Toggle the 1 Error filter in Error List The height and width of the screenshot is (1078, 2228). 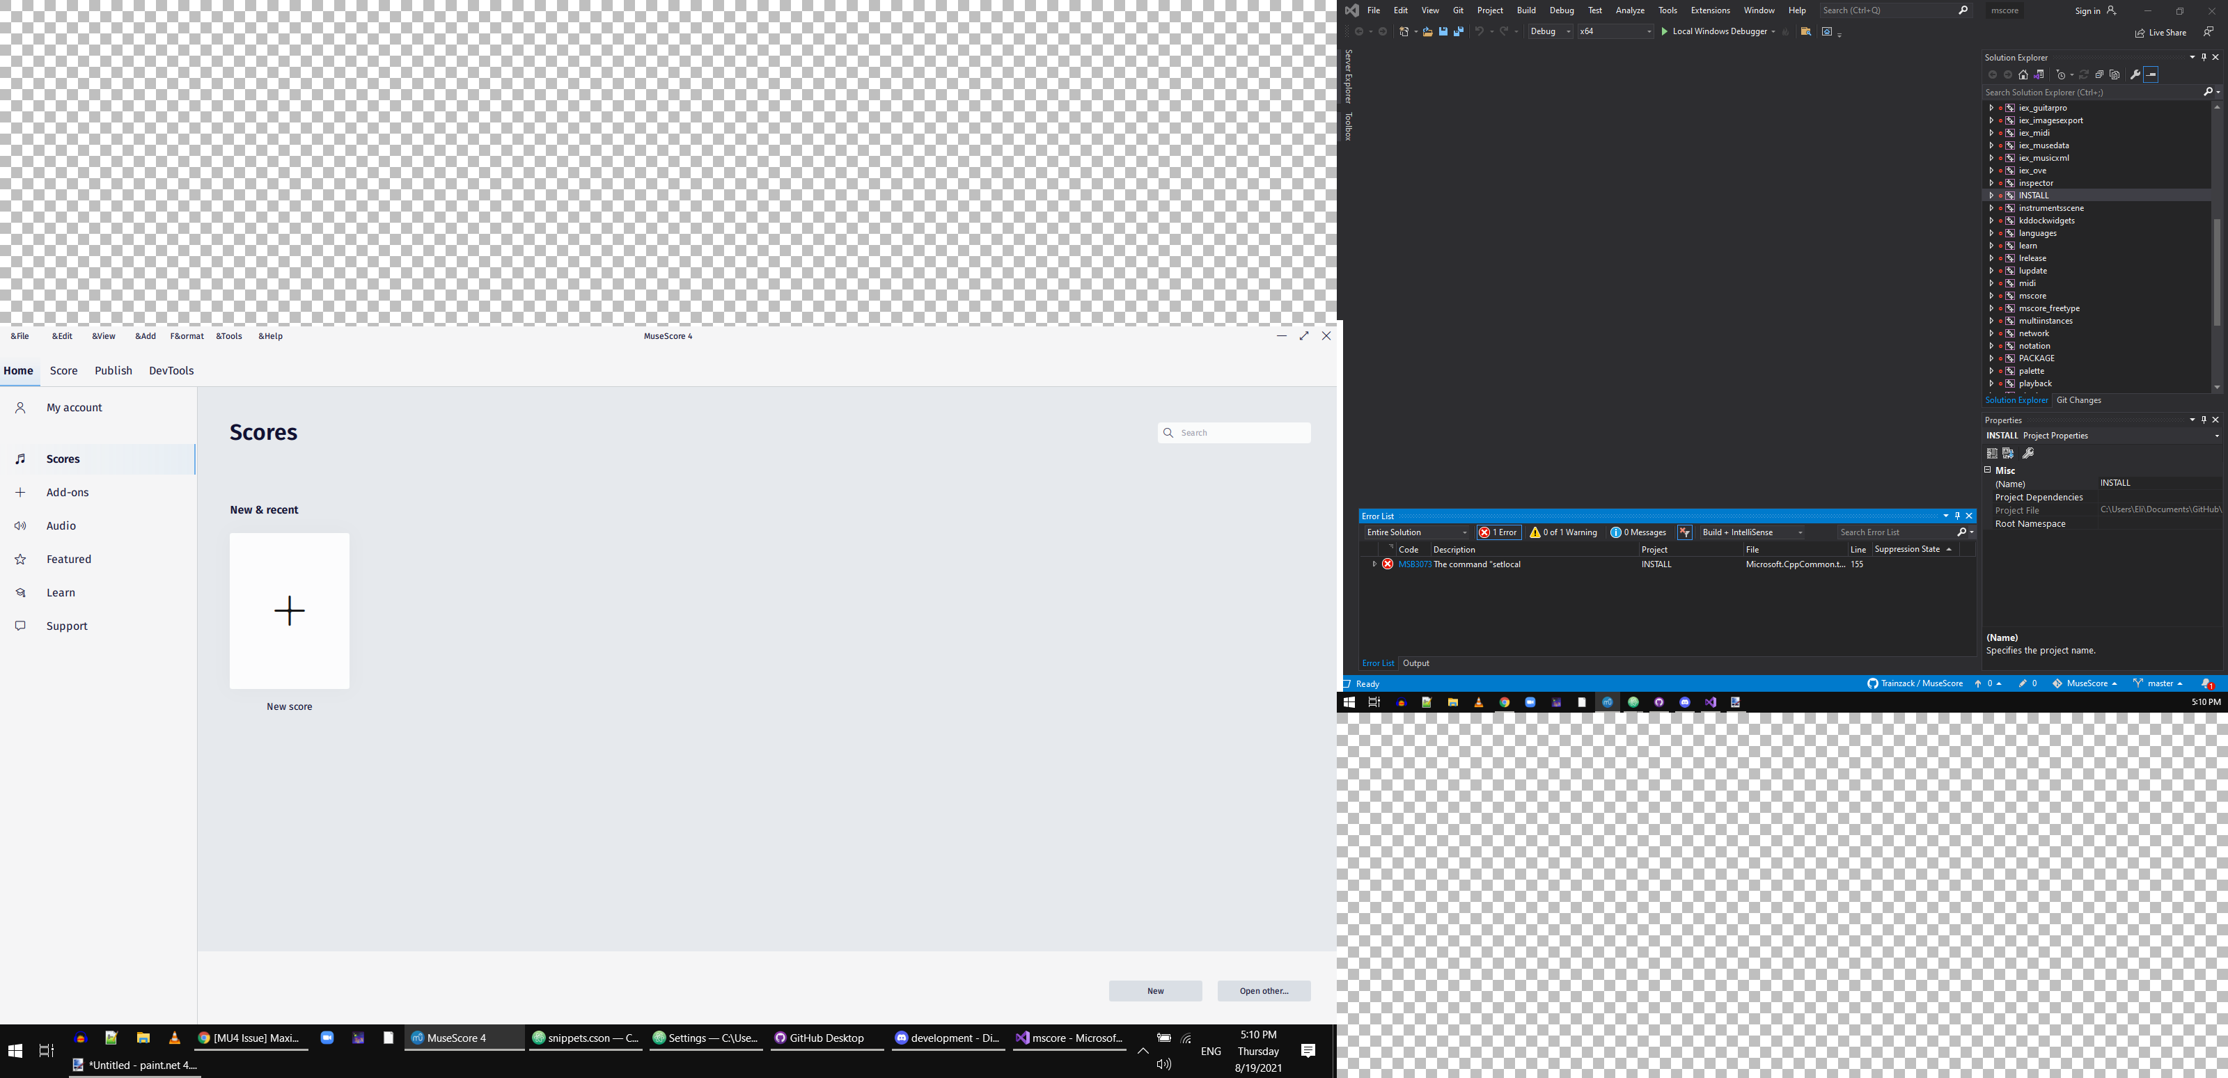pyautogui.click(x=1498, y=532)
